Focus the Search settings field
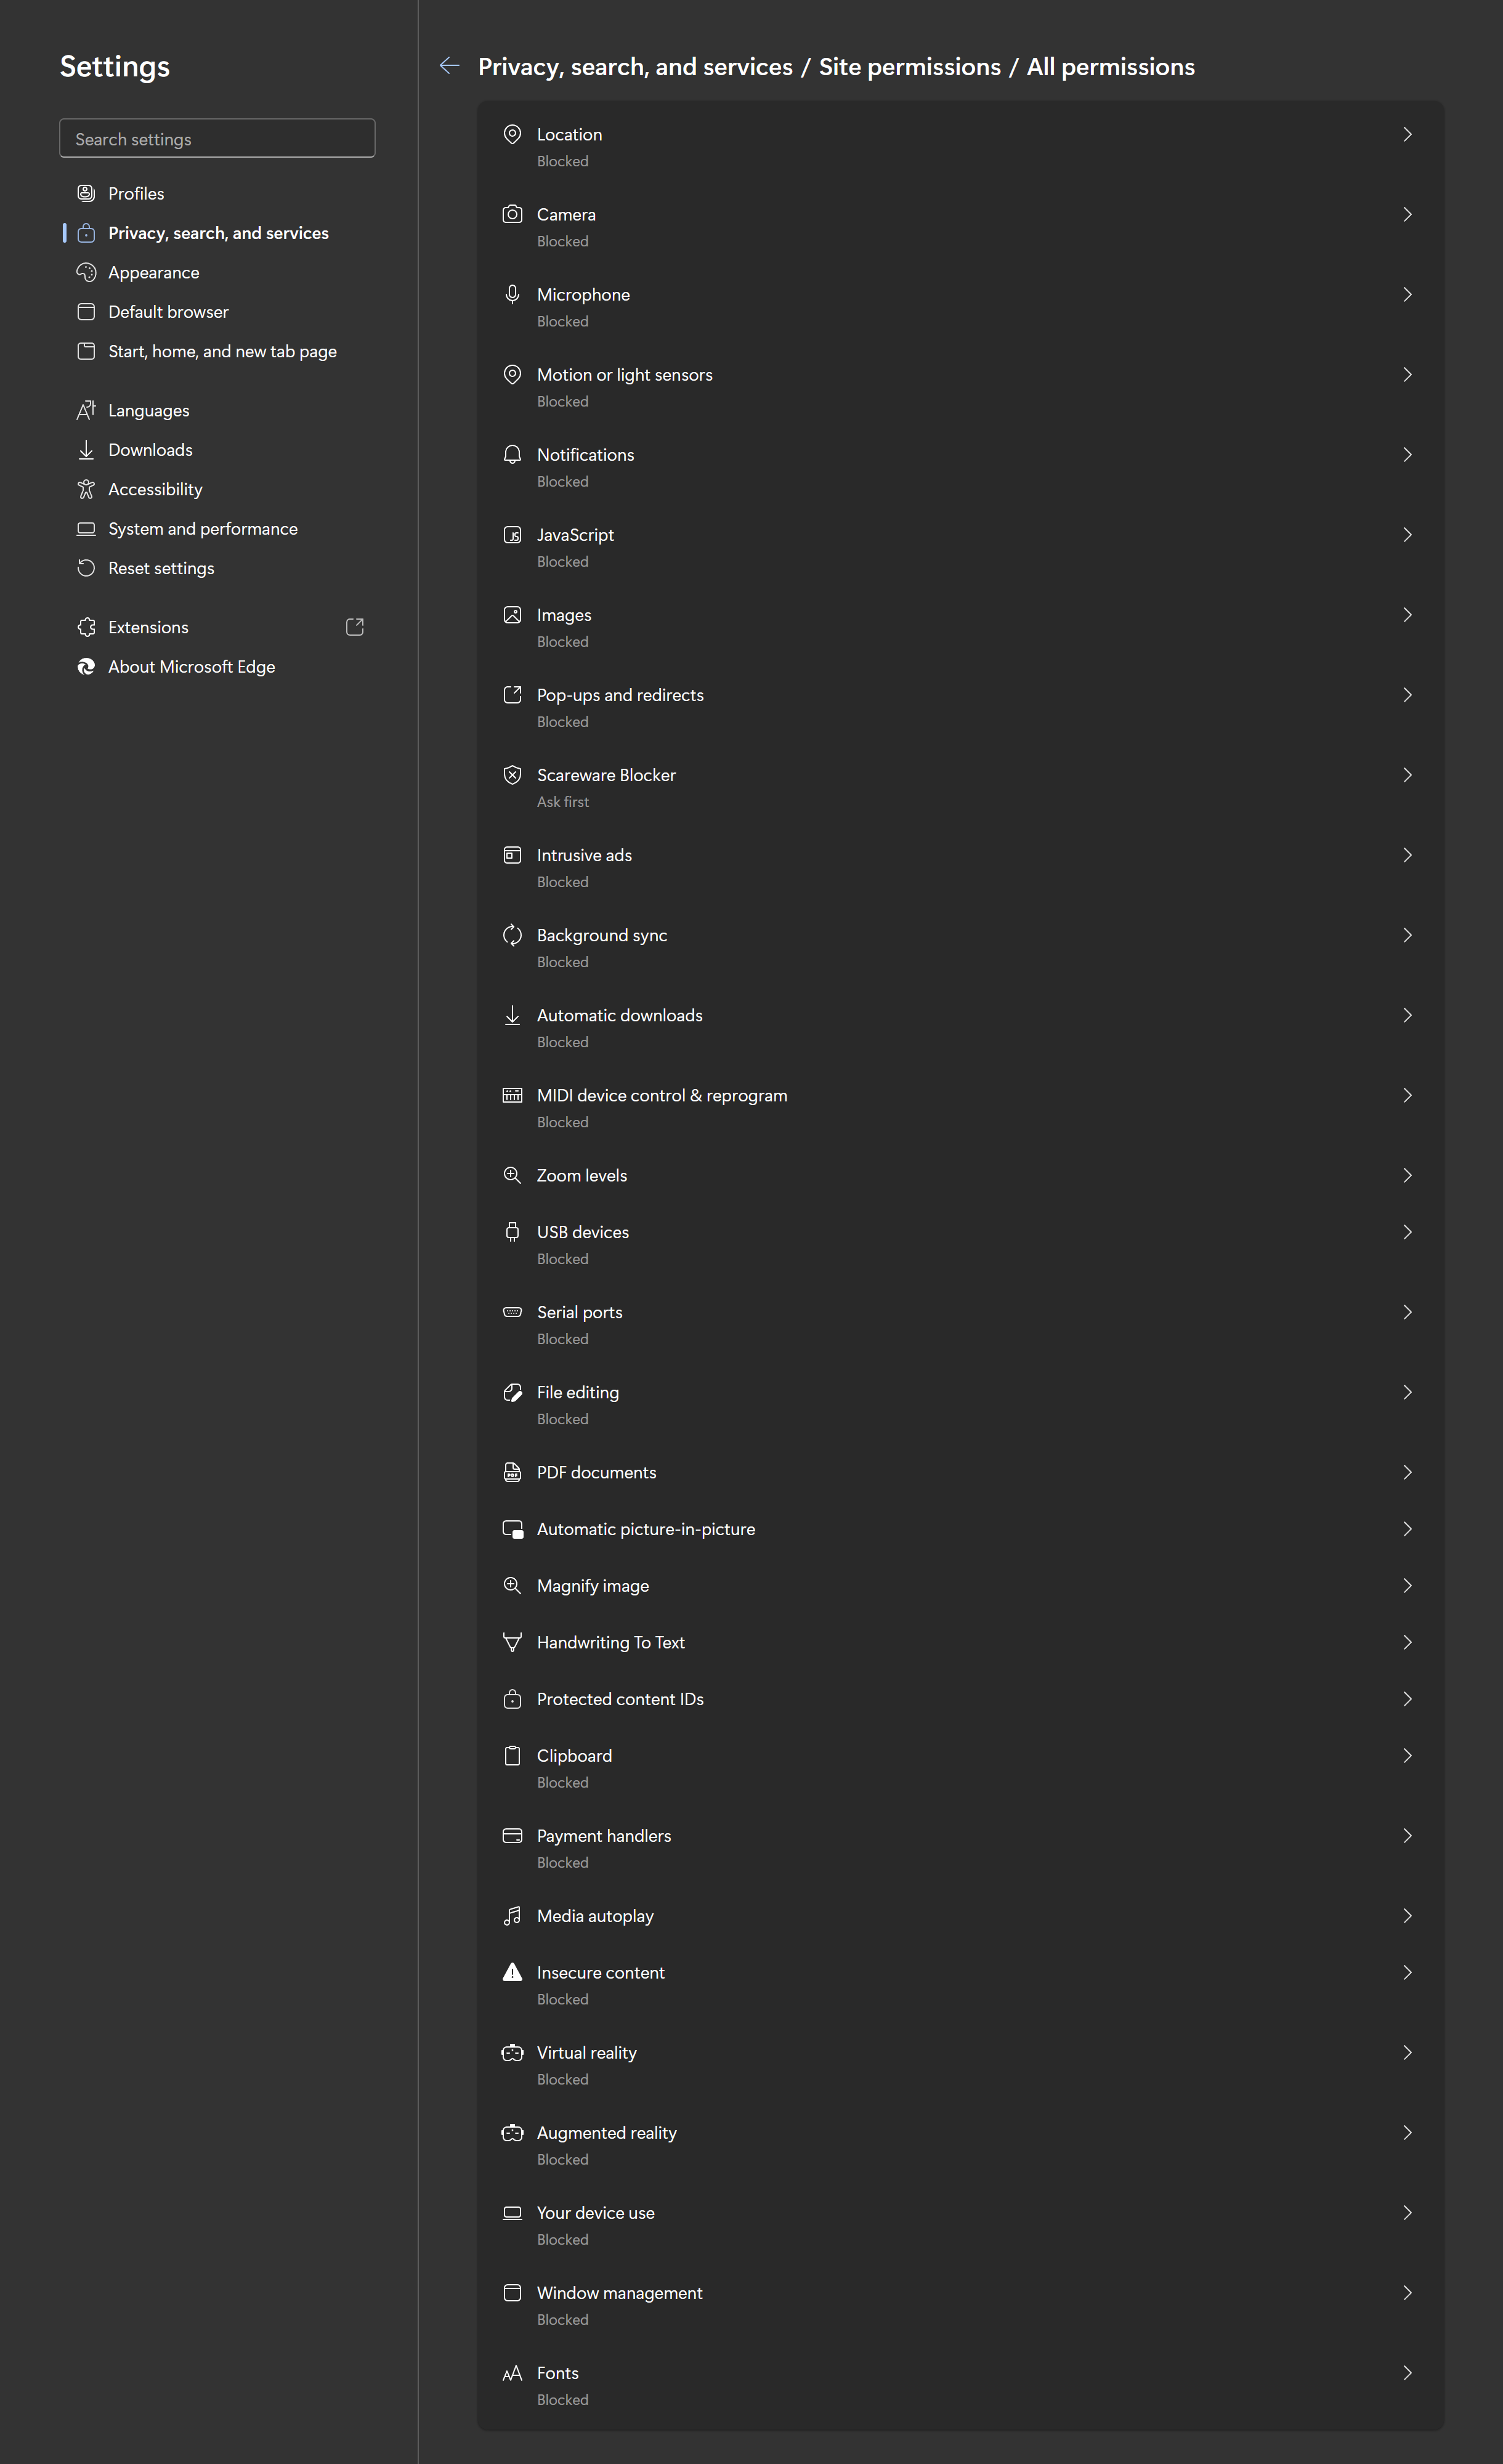This screenshot has width=1503, height=2464. pos(217,138)
